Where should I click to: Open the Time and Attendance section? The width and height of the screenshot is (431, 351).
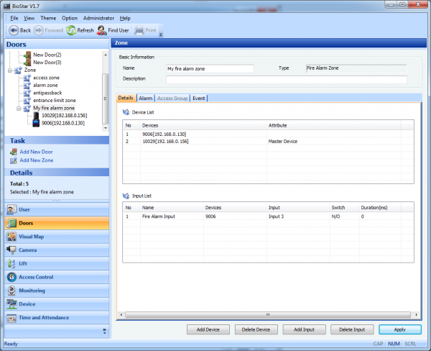click(43, 317)
